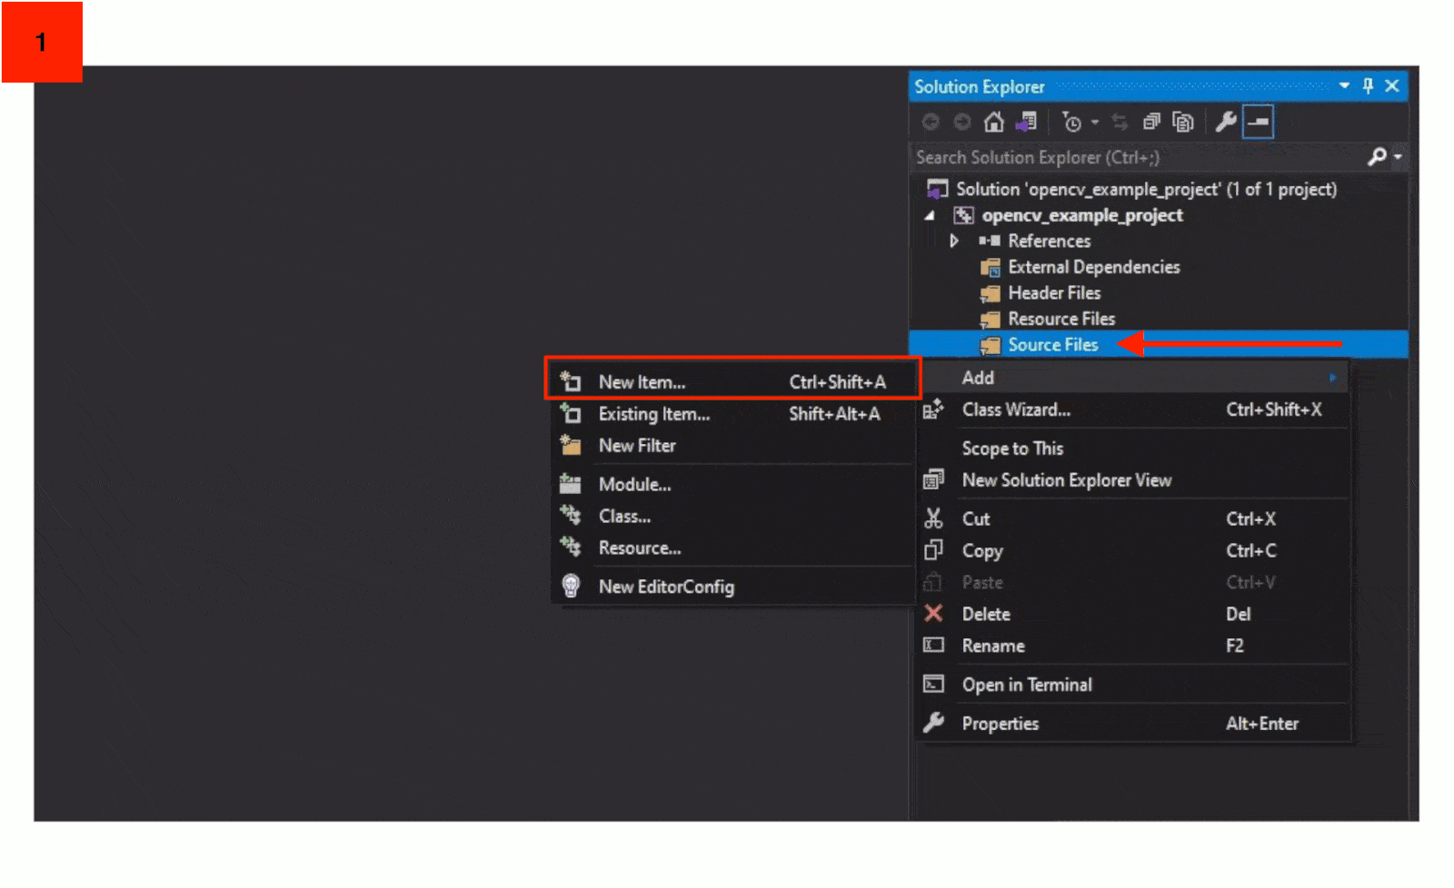The height and width of the screenshot is (888, 1454).
Task: Choose Class... in Add submenu
Action: 732,516
